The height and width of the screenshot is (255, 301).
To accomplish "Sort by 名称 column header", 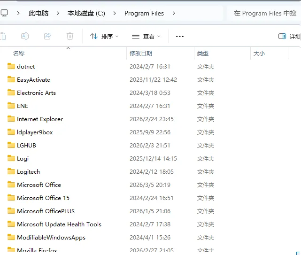I will pos(19,54).
